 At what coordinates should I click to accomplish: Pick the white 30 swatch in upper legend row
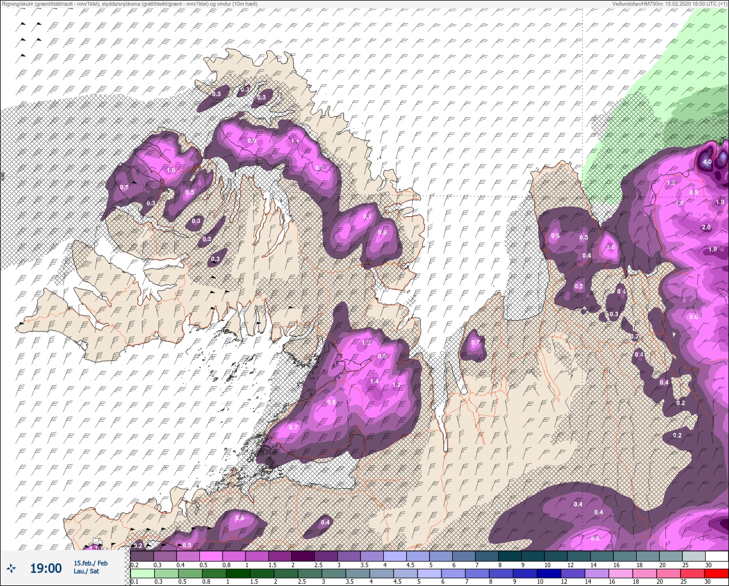pos(717,556)
